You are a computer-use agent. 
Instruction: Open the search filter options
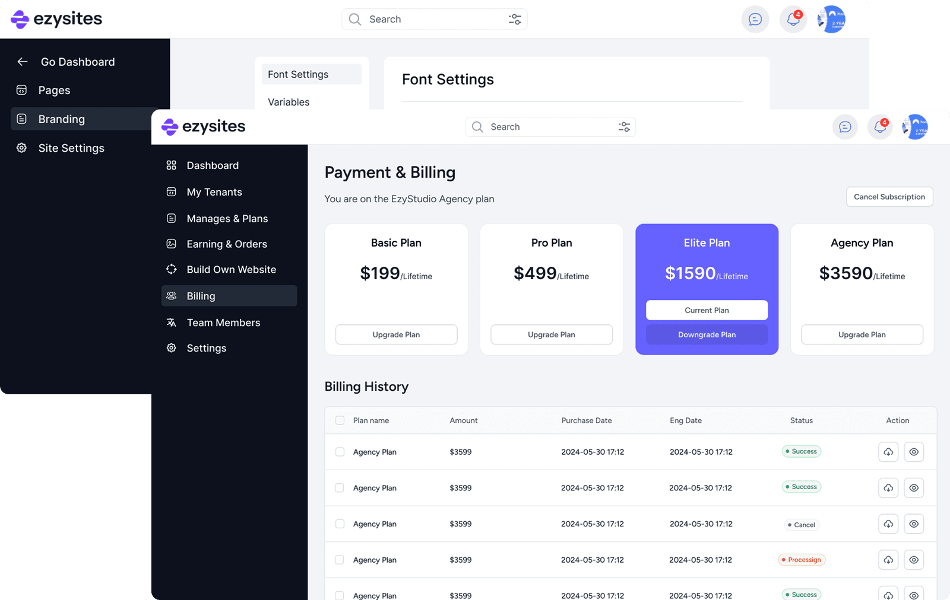(624, 126)
